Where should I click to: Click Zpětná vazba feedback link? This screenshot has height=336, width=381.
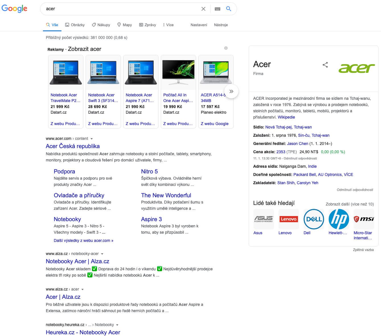pyautogui.click(x=363, y=250)
